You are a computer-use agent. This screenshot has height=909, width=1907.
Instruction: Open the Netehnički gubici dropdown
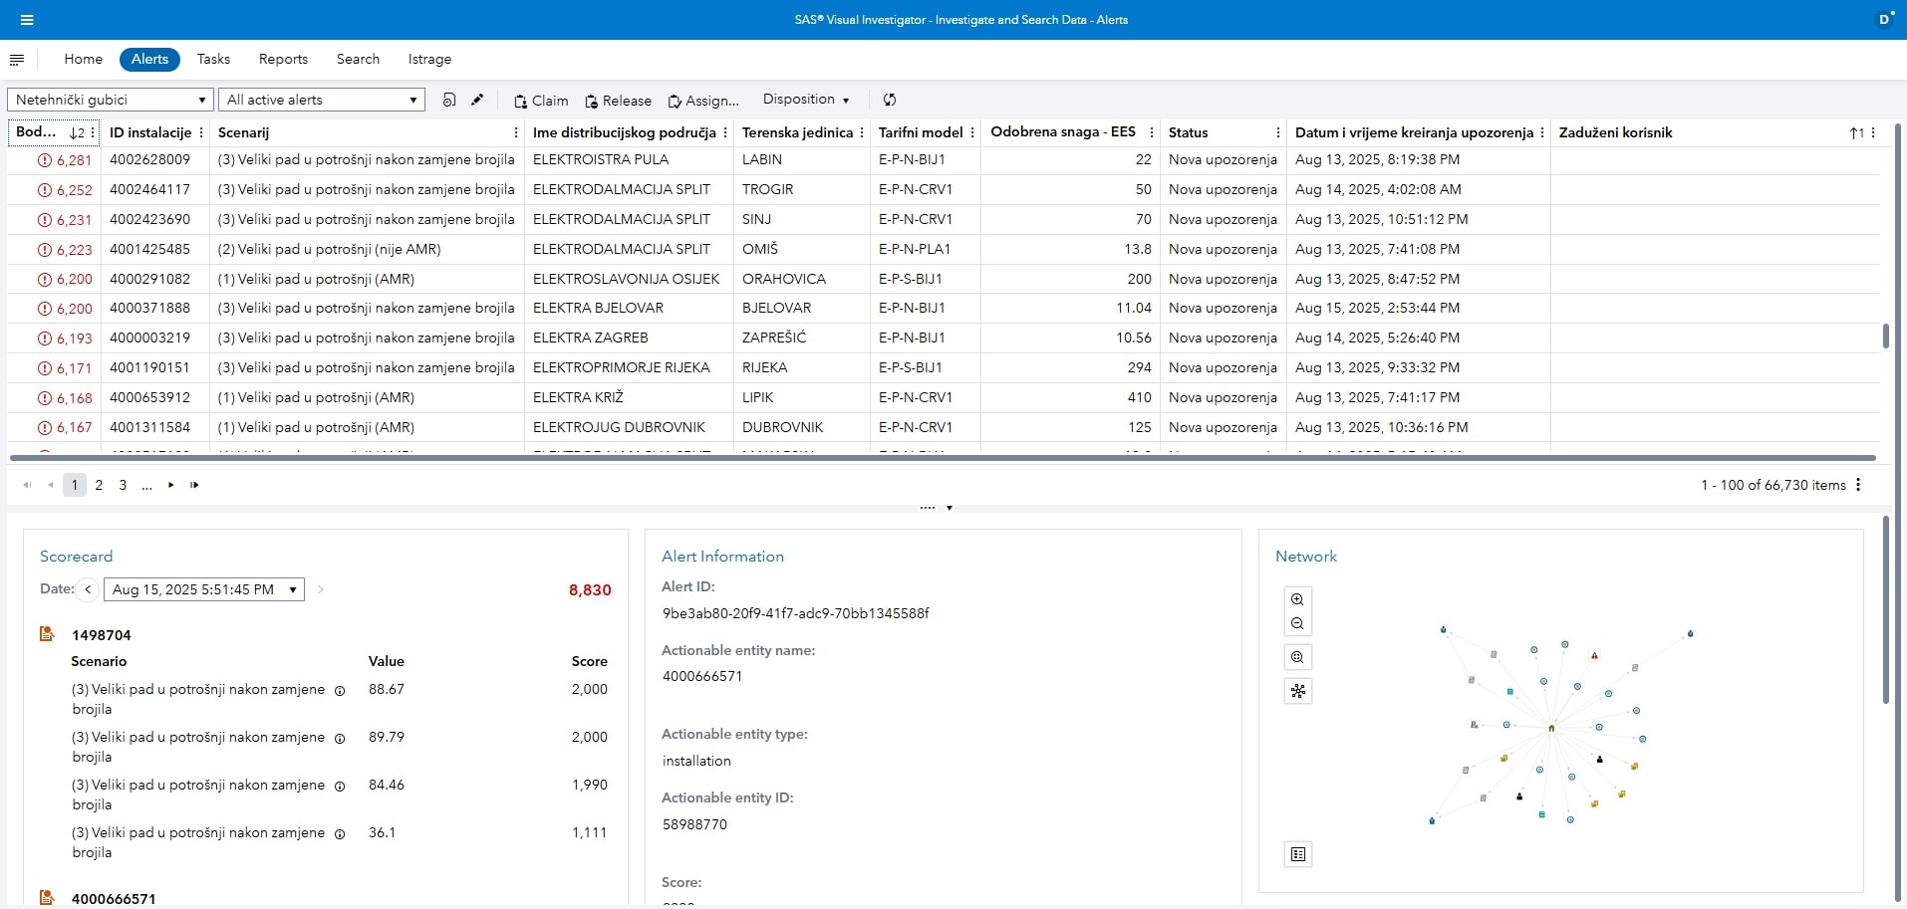click(111, 100)
